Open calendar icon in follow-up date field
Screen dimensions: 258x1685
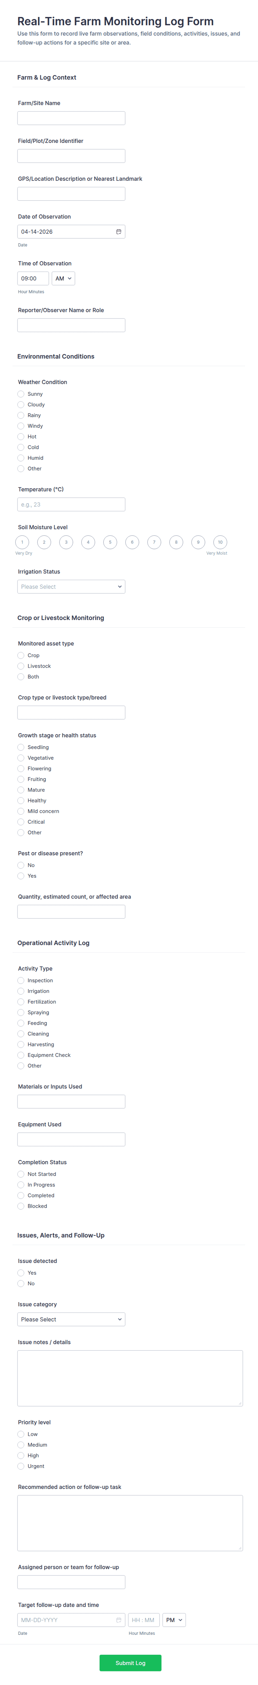118,1620
